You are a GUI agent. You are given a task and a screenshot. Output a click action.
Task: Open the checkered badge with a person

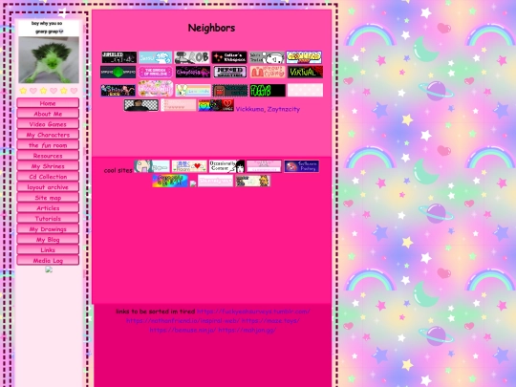click(x=141, y=105)
